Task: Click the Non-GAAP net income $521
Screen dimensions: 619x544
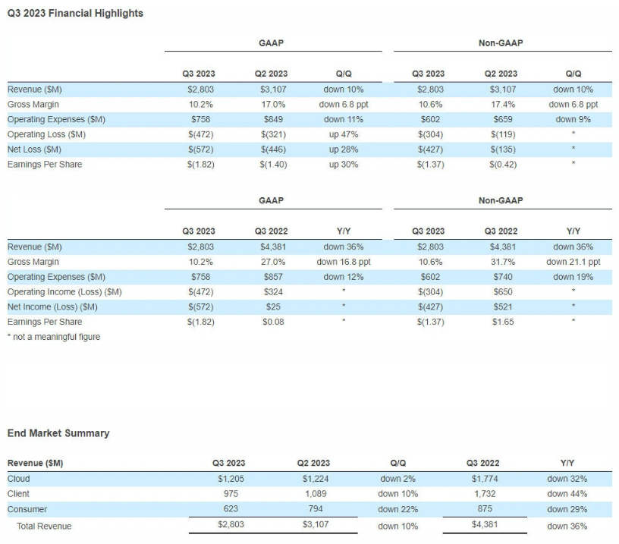Action: (x=502, y=307)
